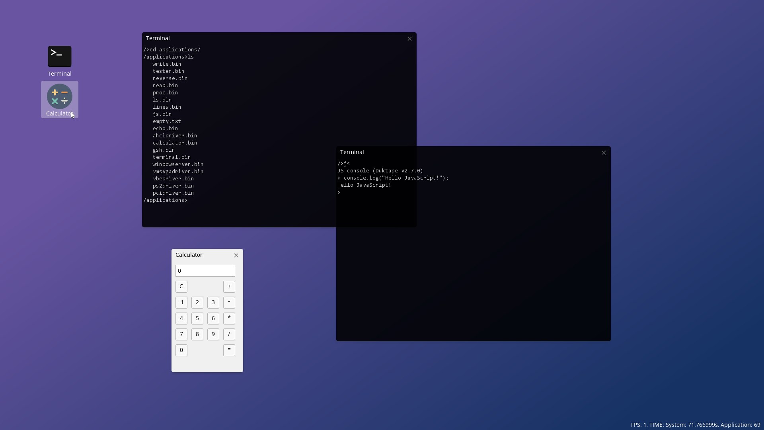Click the '/>js' command line
This screenshot has height=430, width=764.
pyautogui.click(x=344, y=164)
